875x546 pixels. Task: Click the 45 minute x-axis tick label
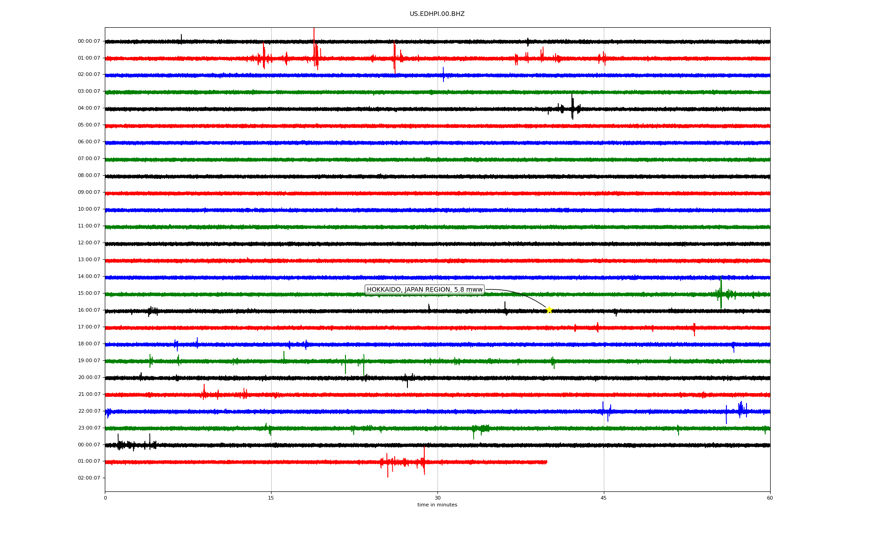point(604,498)
